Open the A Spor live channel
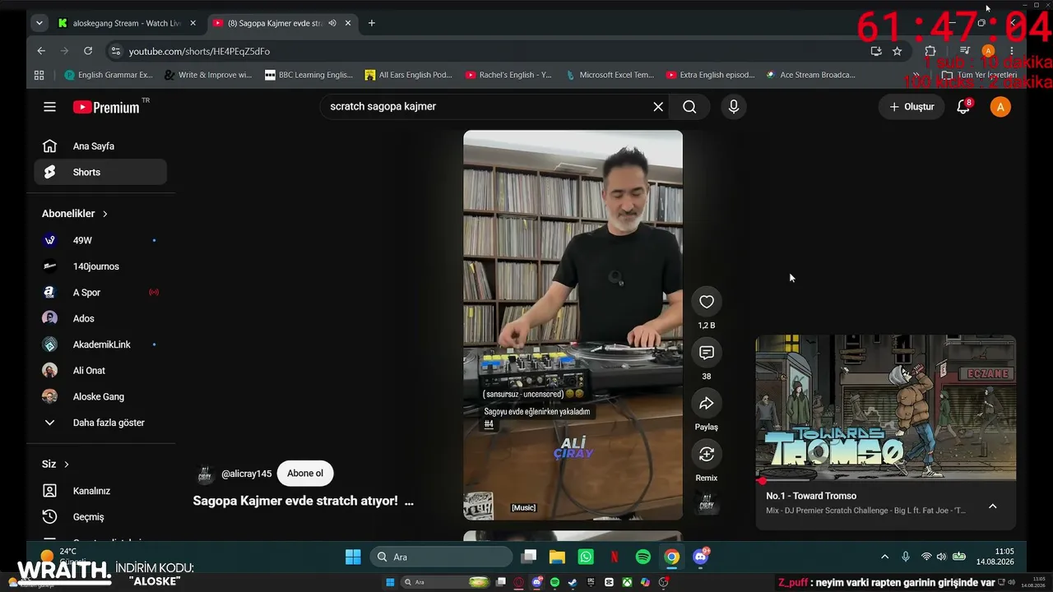Screen dimensions: 1053x592 pos(100,293)
